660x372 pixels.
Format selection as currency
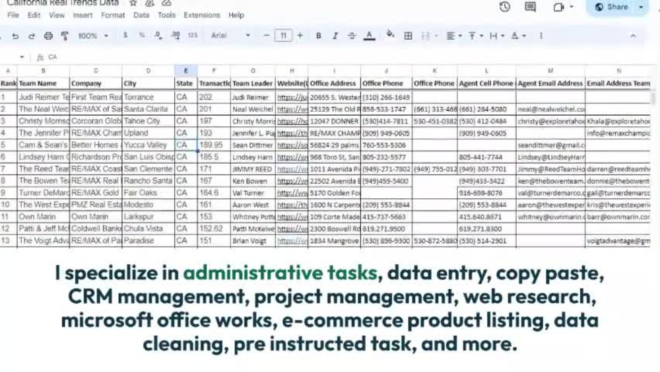click(x=125, y=36)
